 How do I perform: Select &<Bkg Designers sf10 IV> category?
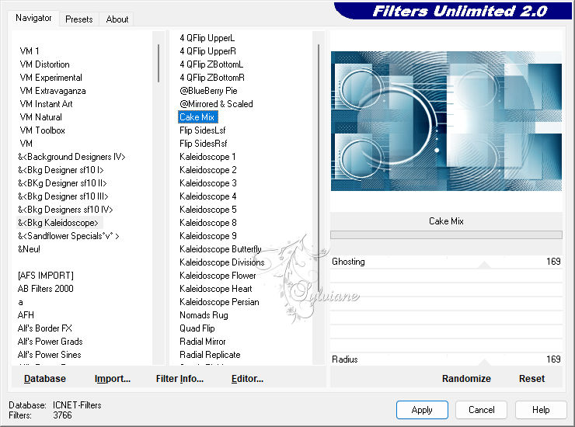65,210
